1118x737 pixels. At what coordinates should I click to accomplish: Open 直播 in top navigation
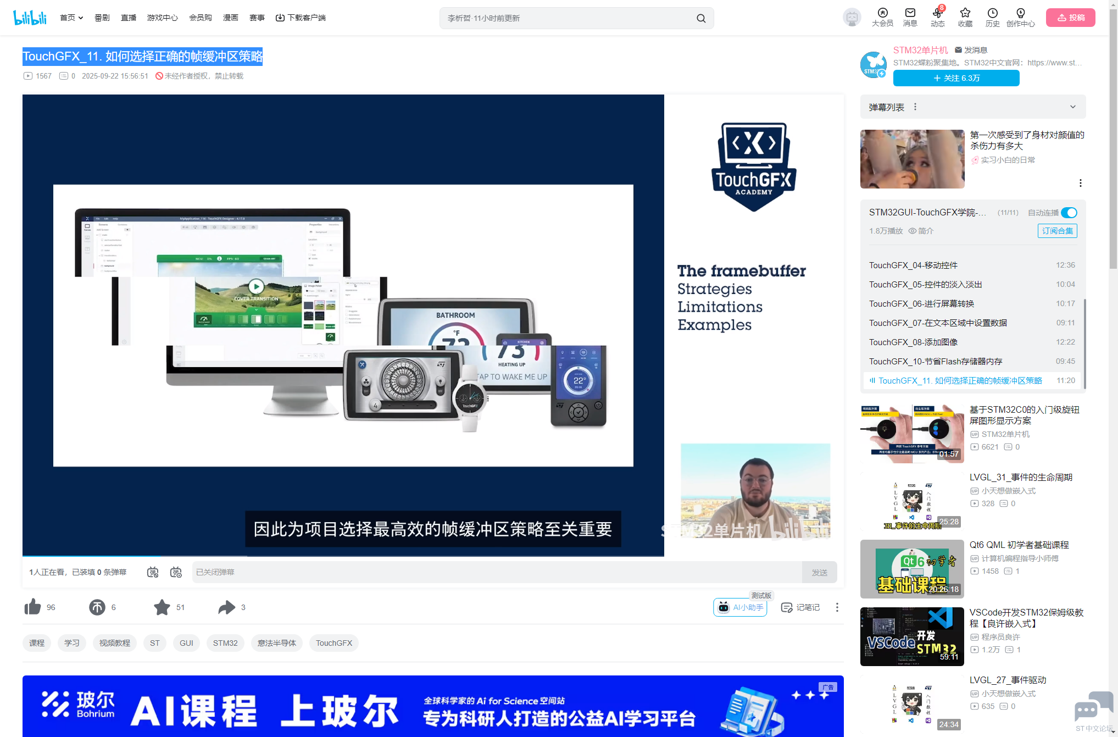click(129, 18)
